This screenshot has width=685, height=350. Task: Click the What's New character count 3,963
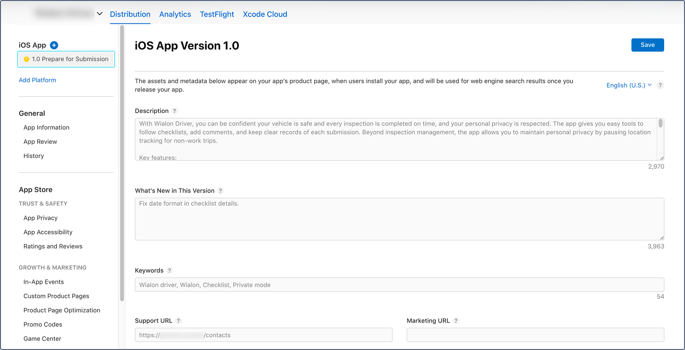[656, 246]
